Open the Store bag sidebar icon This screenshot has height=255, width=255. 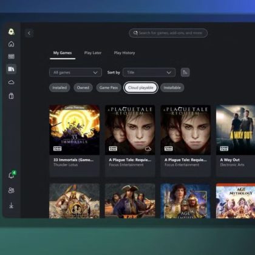click(12, 96)
